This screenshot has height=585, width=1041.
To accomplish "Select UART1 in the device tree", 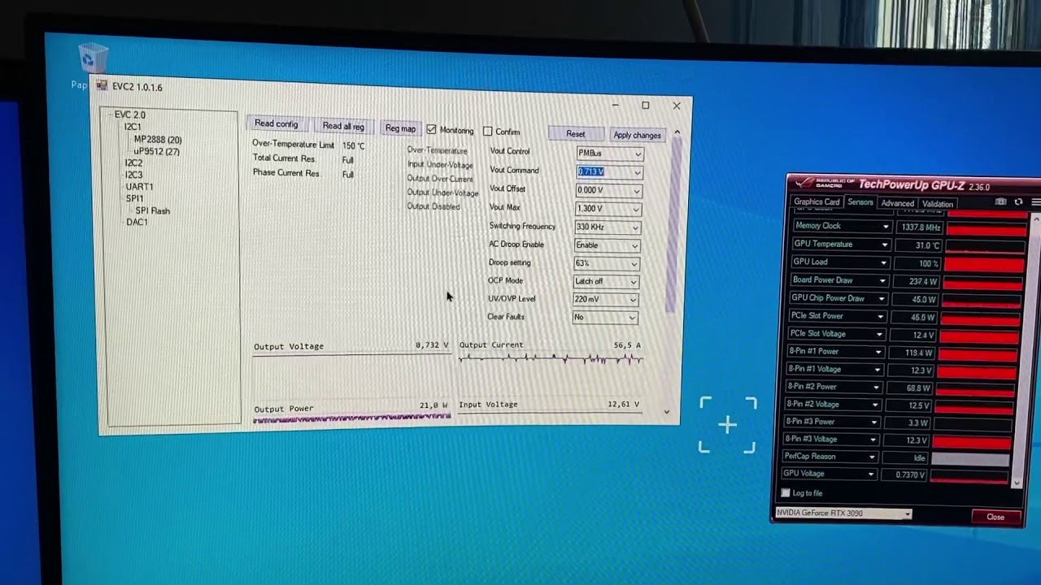I will point(139,187).
